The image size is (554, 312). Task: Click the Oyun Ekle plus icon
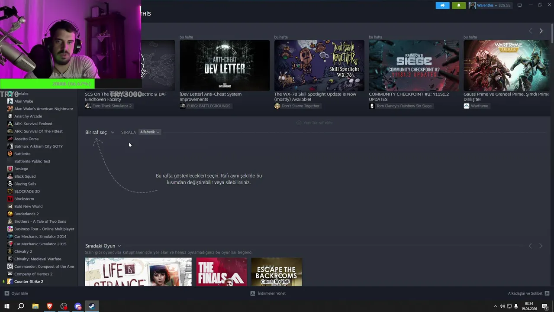tap(6, 293)
